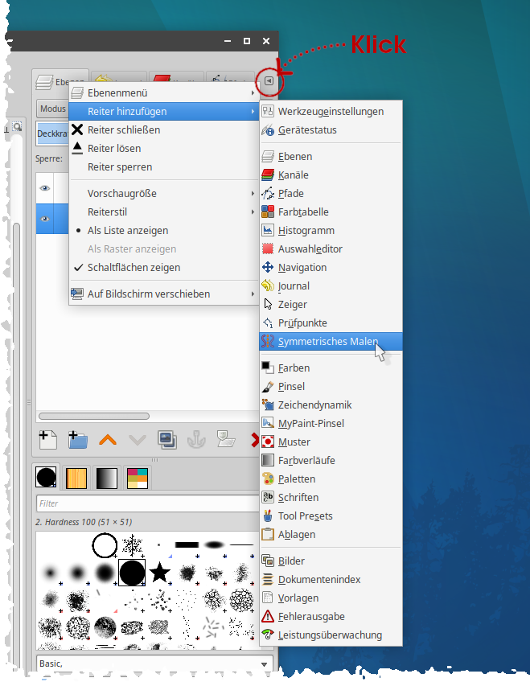The image size is (530, 682).
Task: Raise layer using the orange up arrow
Action: 108,439
